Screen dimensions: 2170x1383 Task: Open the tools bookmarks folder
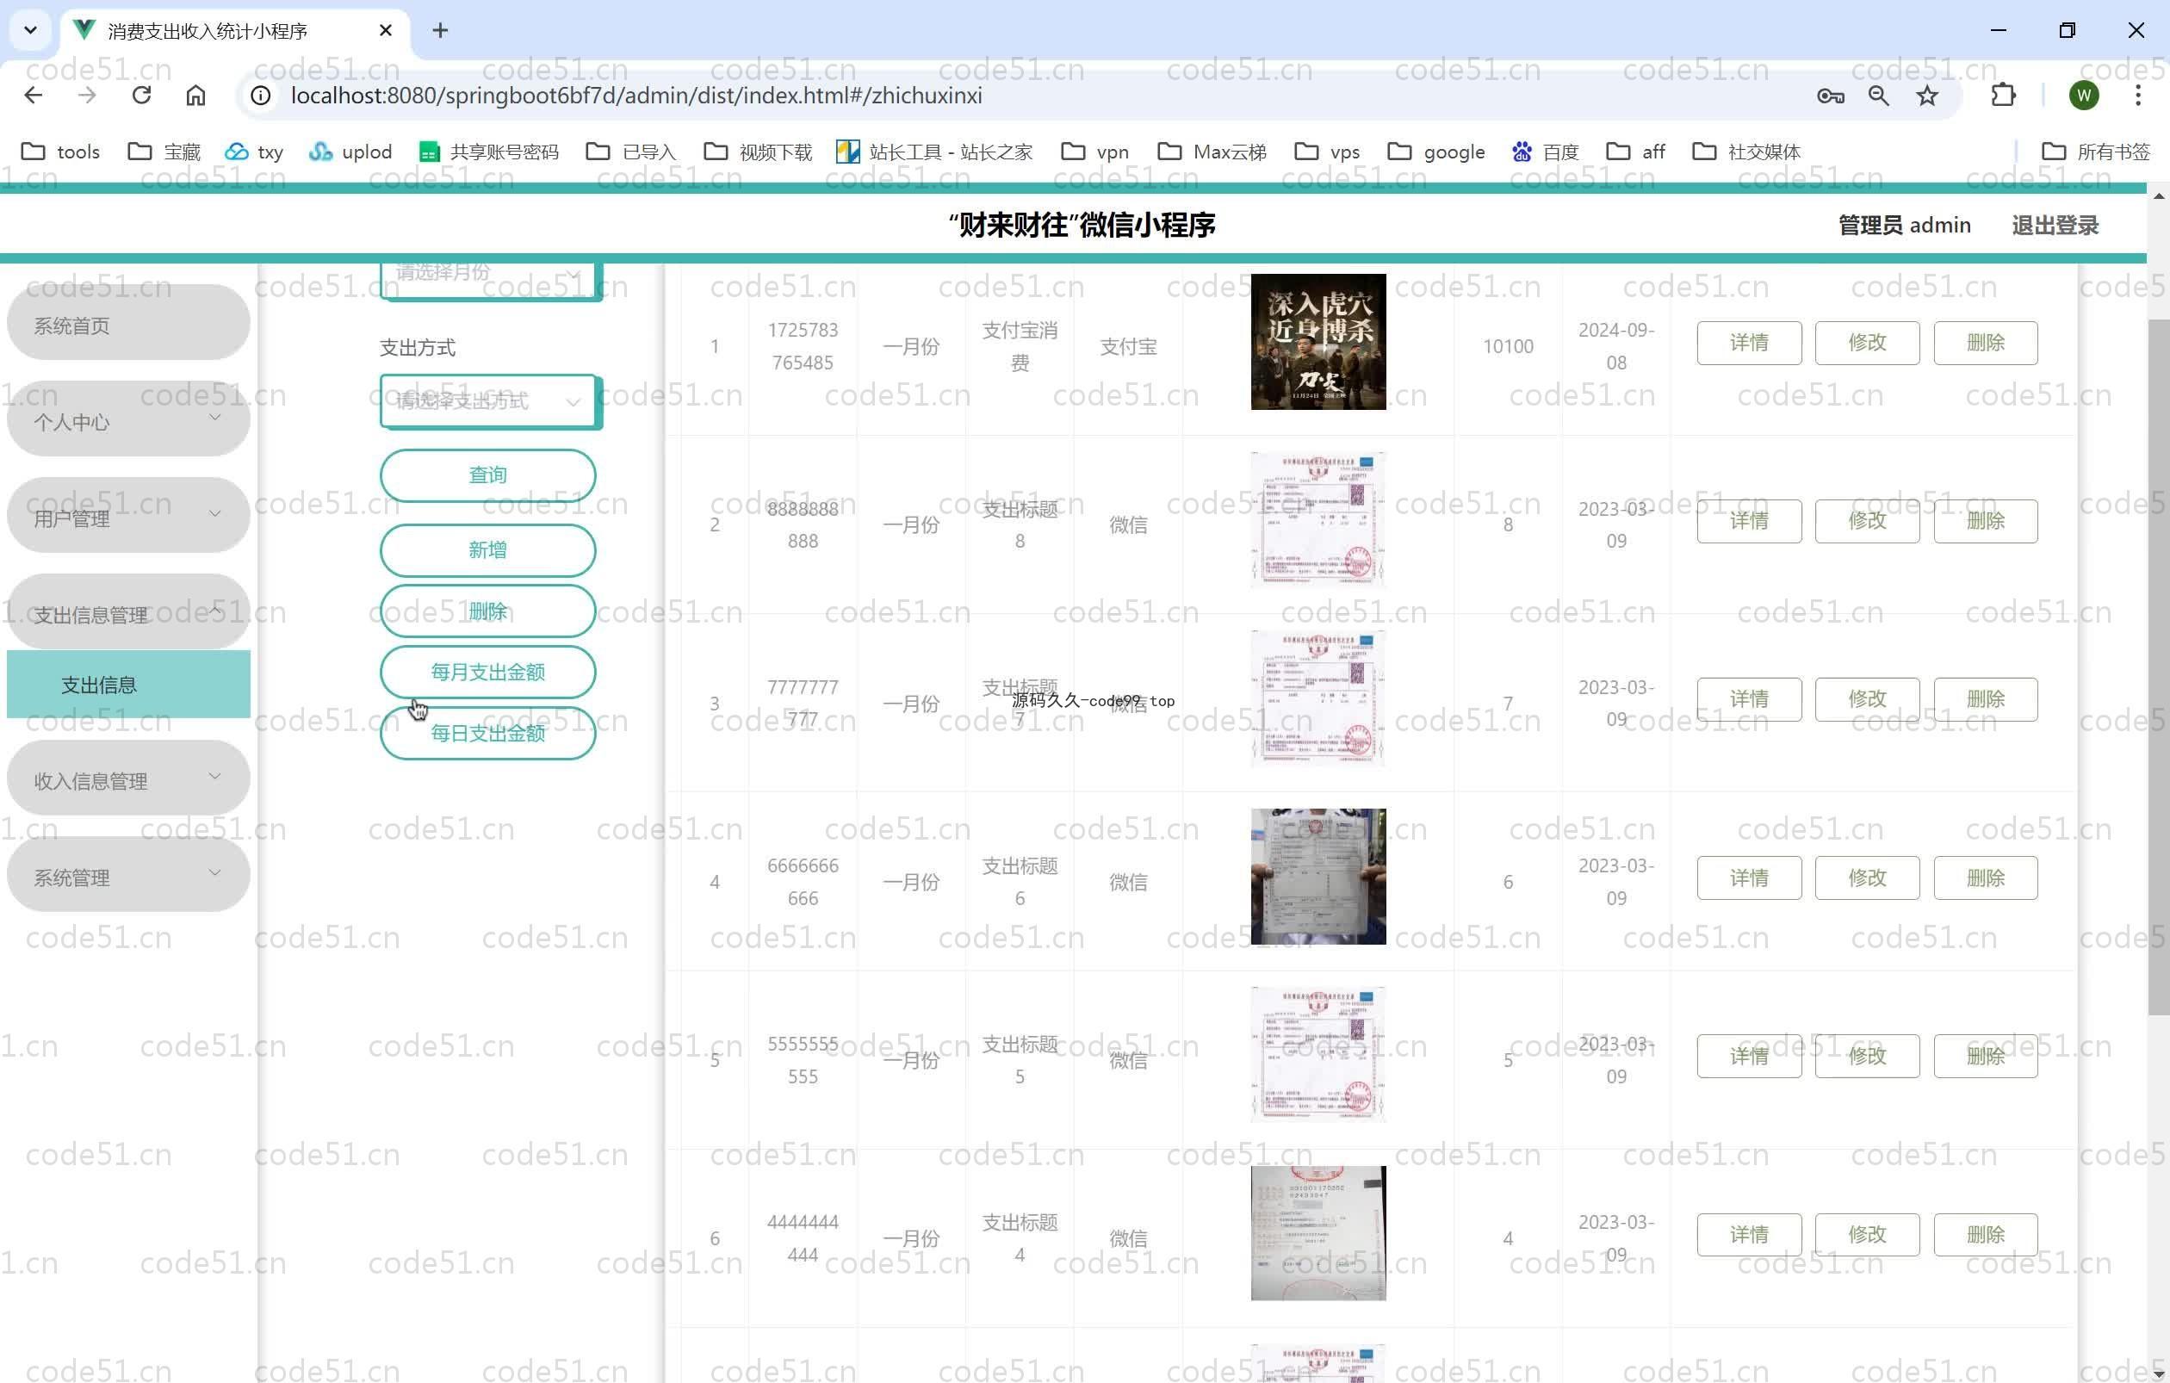(59, 152)
